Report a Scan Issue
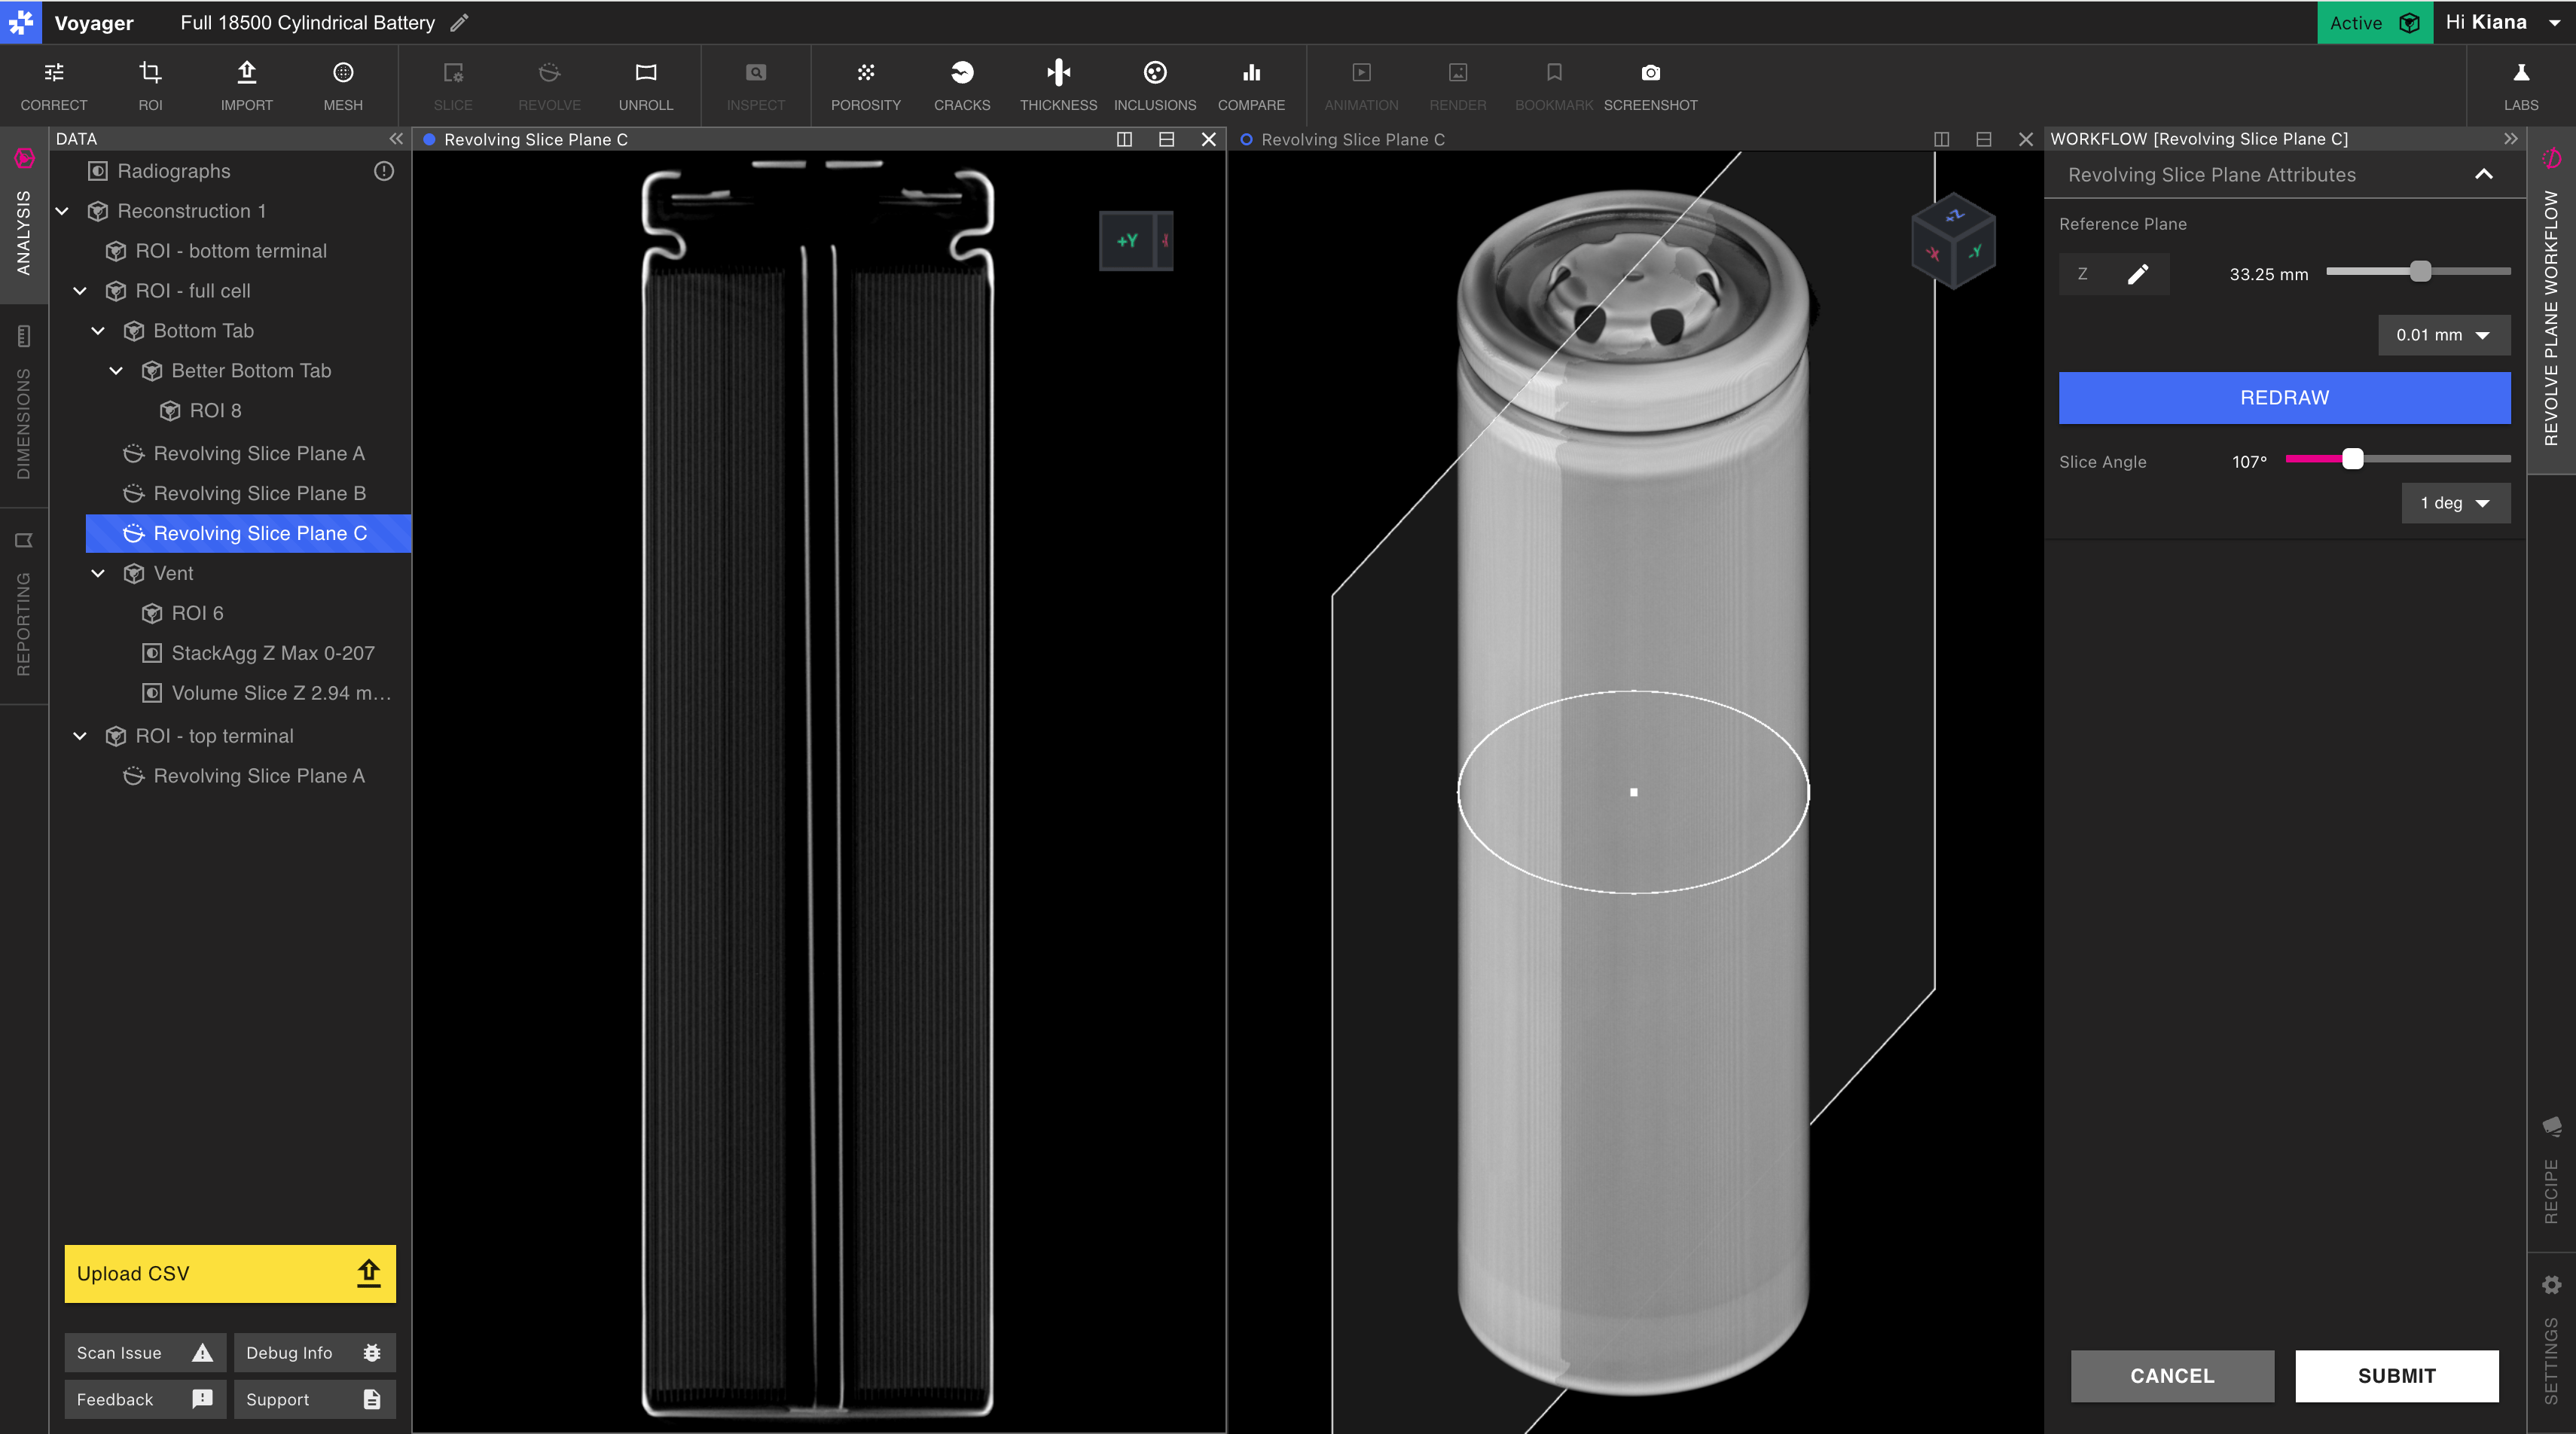Screen dimensions: 2576x1434 coord(145,1352)
